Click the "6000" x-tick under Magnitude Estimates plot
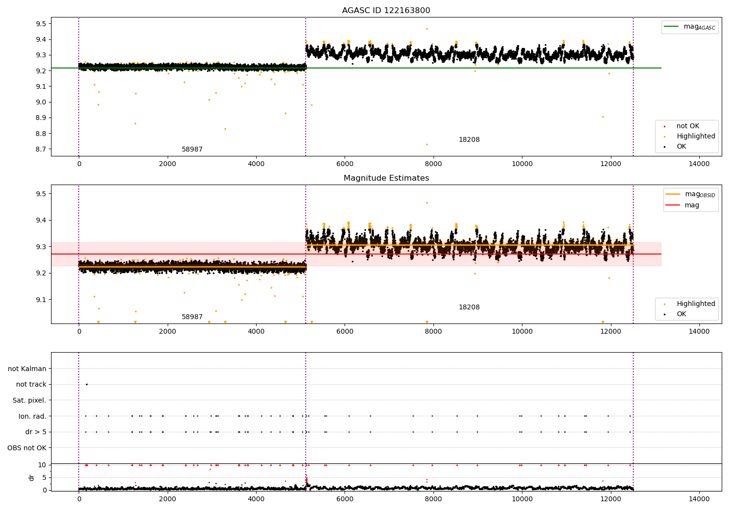This screenshot has width=729, height=510. pos(345,331)
